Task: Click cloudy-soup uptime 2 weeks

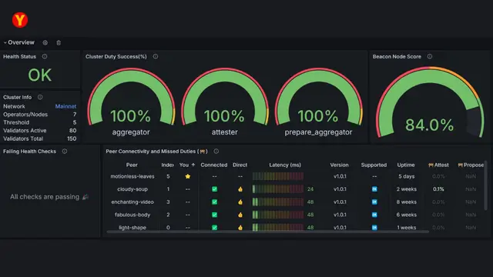Action: [x=406, y=189]
